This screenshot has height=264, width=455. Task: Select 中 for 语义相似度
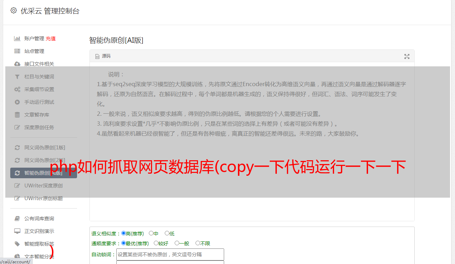coord(151,233)
